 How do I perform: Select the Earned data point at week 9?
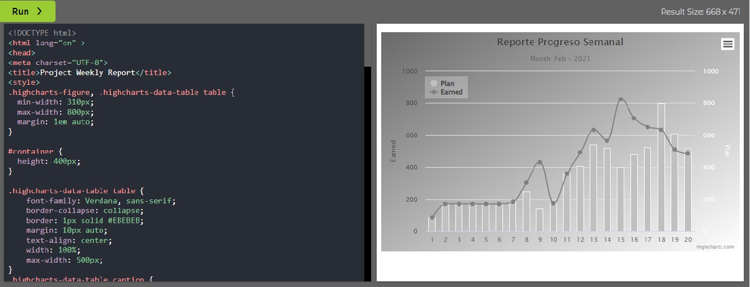[539, 162]
